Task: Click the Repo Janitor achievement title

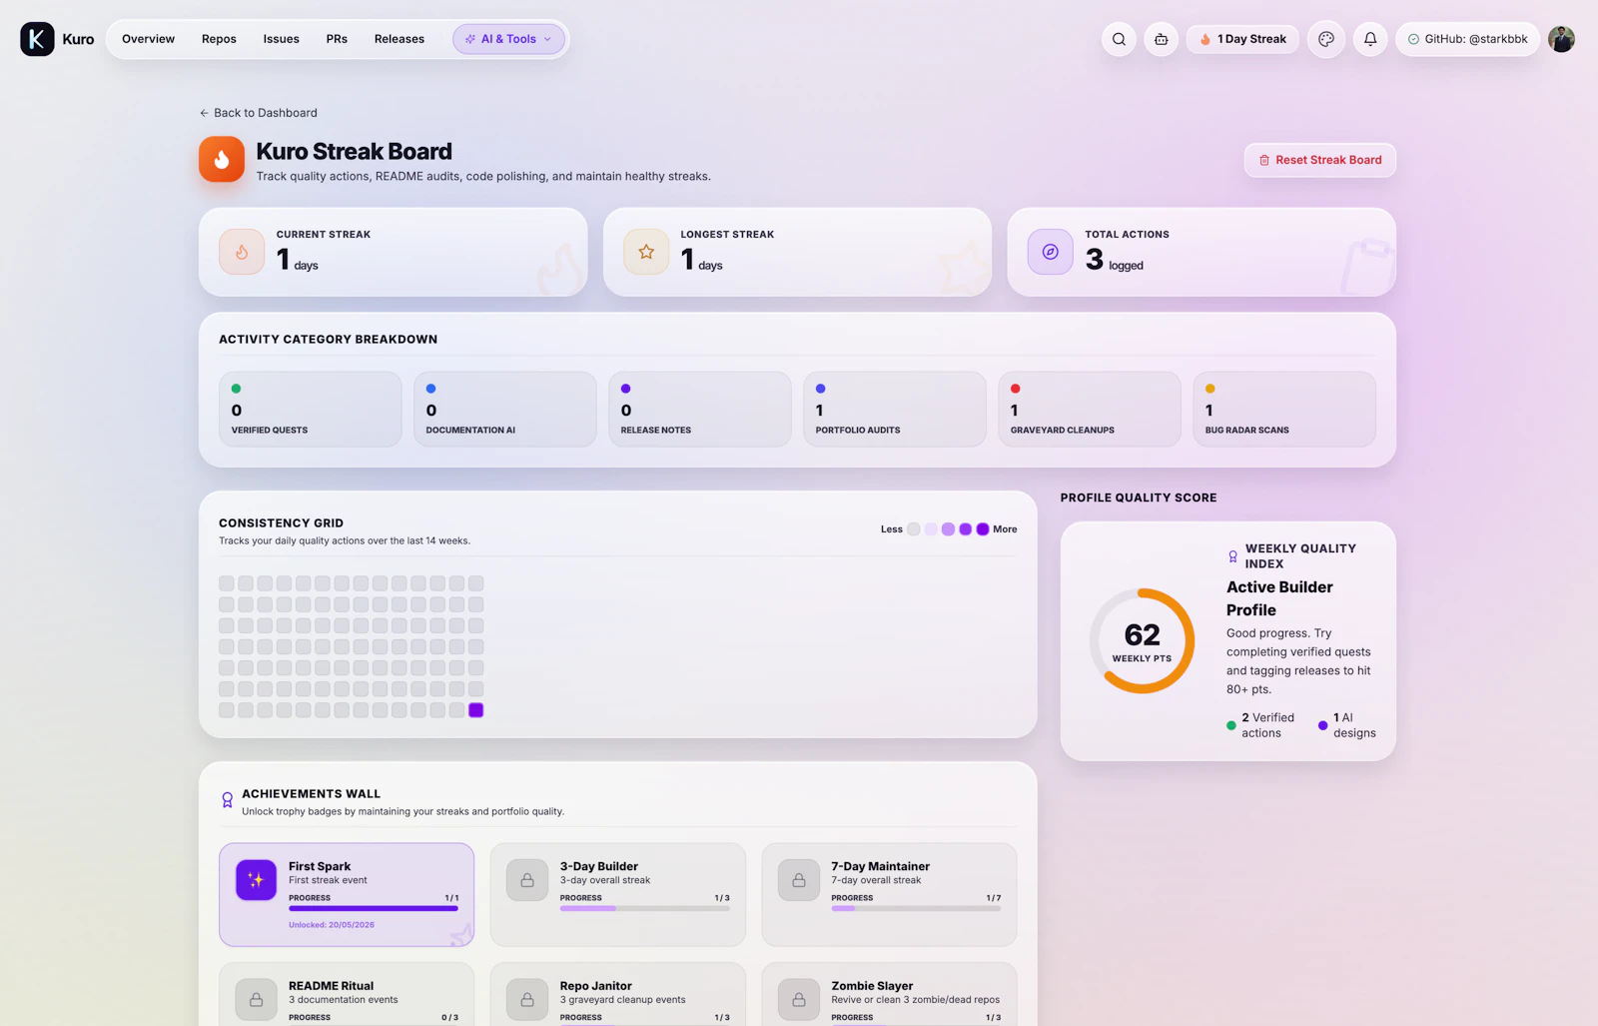Action: tap(596, 986)
